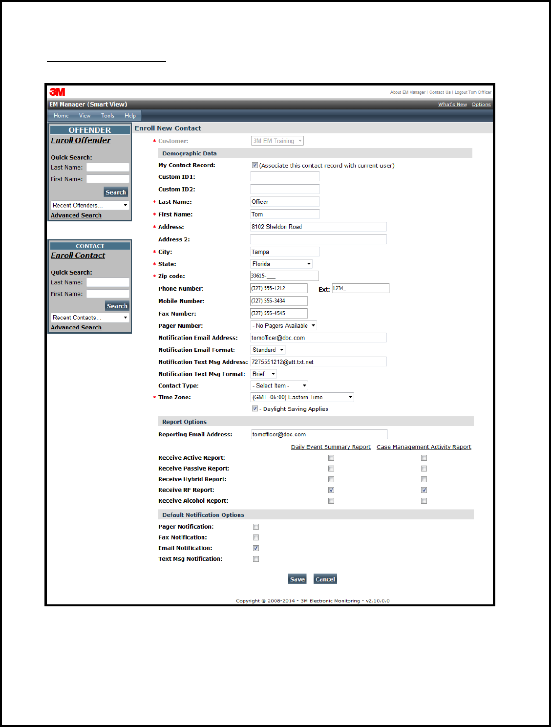Viewport: 551px width, 727px height.
Task: Open the Customer 3M EM Training dropdown
Action: tap(277, 141)
